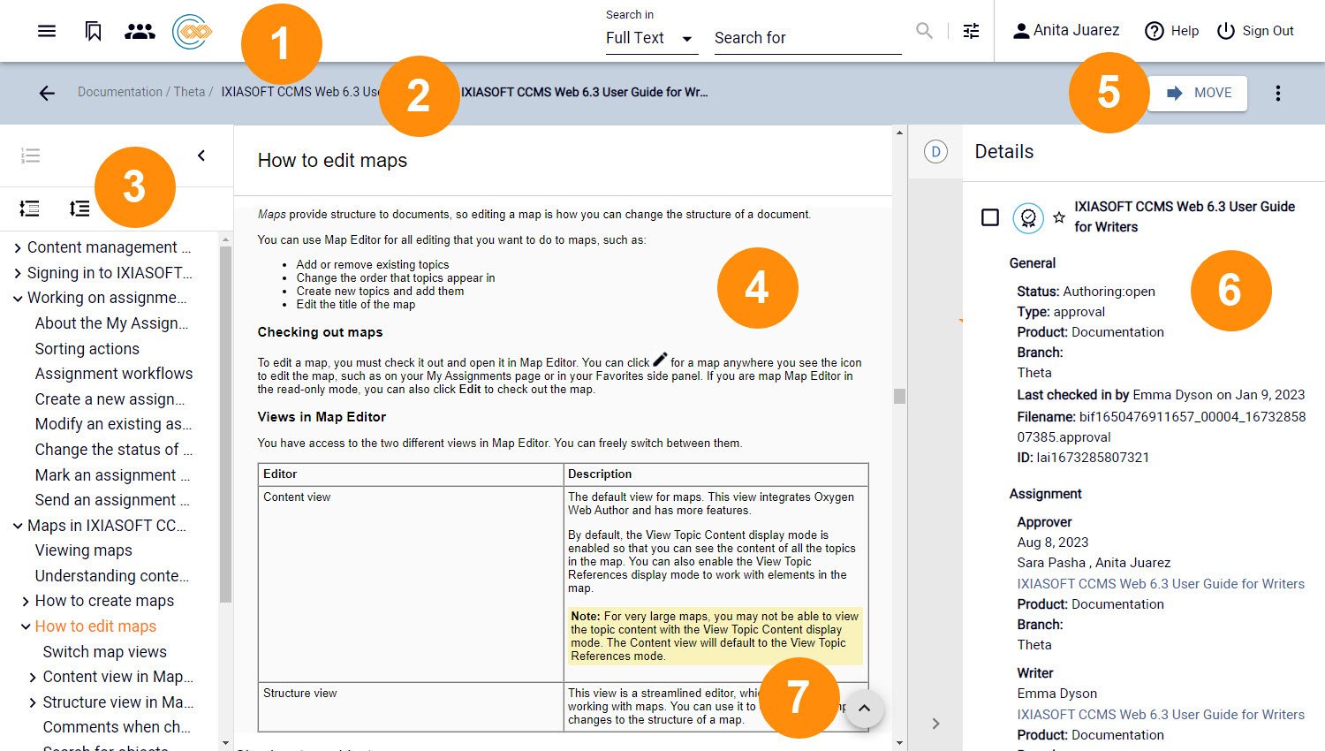This screenshot has height=751, width=1325.
Task: Expand Content management tree node
Action: (x=18, y=248)
